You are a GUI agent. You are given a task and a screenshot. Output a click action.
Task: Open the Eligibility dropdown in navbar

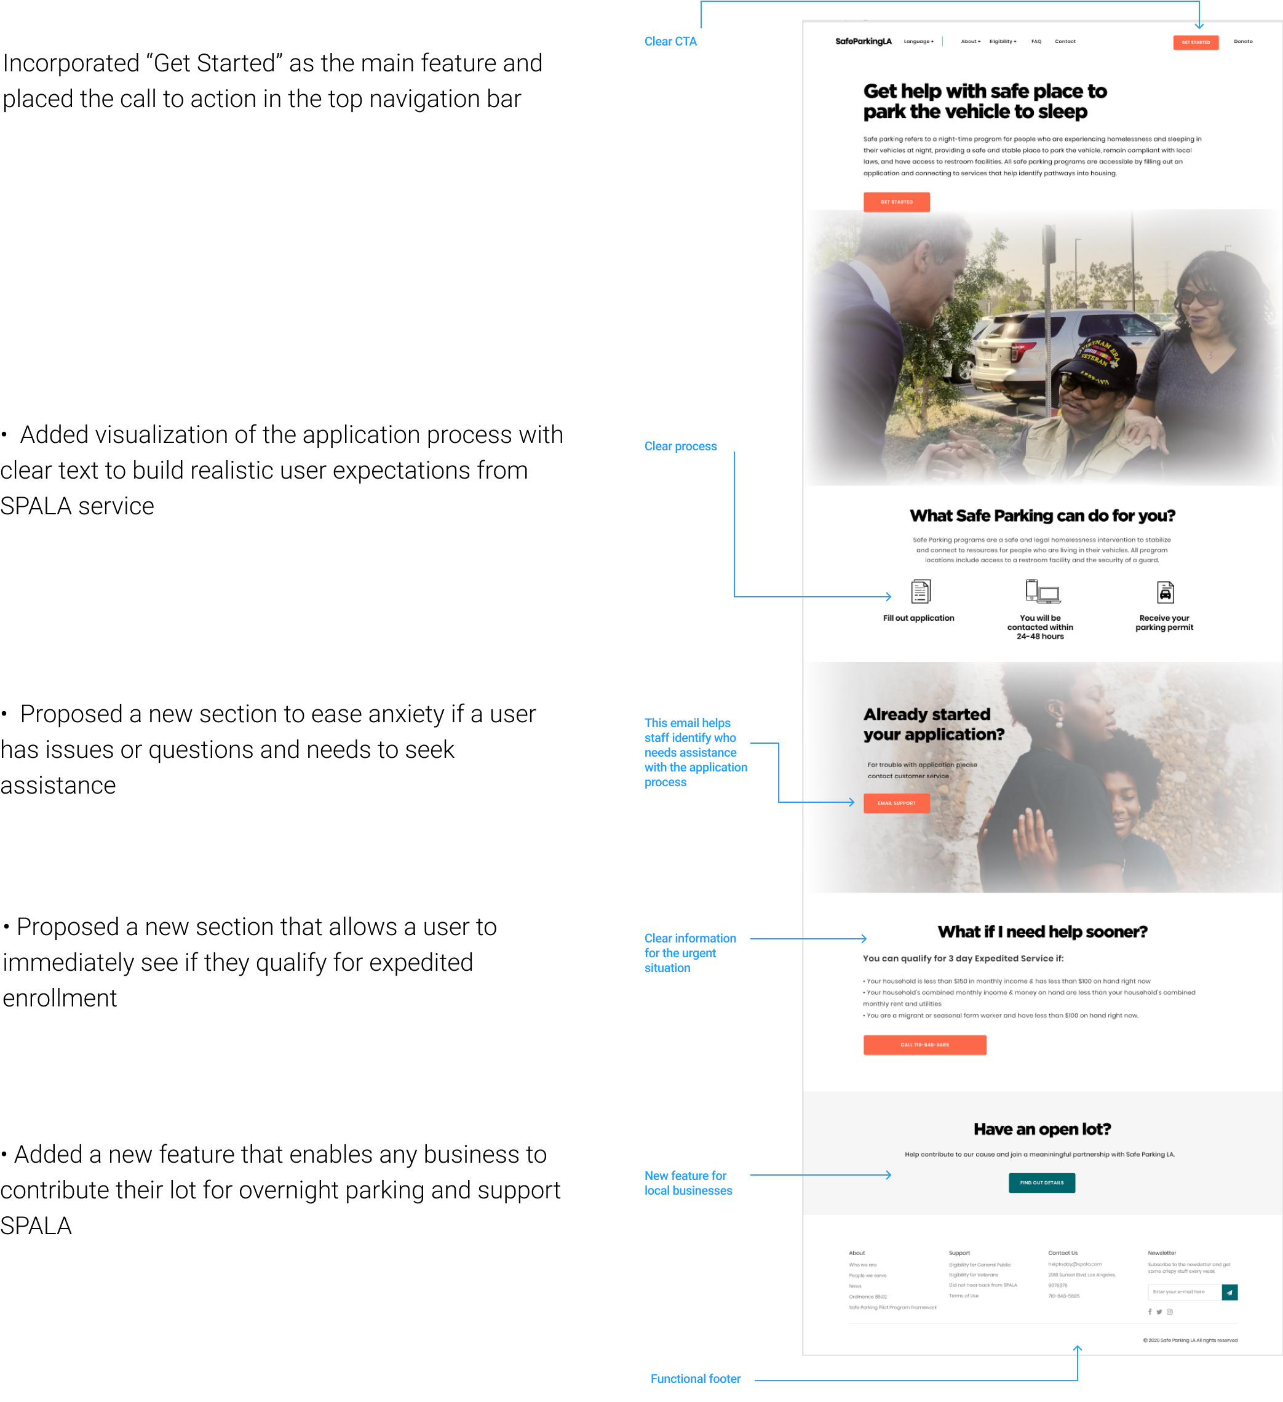click(1001, 41)
